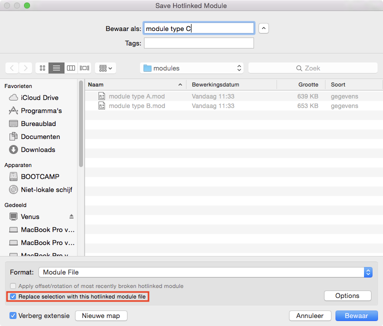Sort by the Soort column header
383x326 pixels.
point(353,84)
